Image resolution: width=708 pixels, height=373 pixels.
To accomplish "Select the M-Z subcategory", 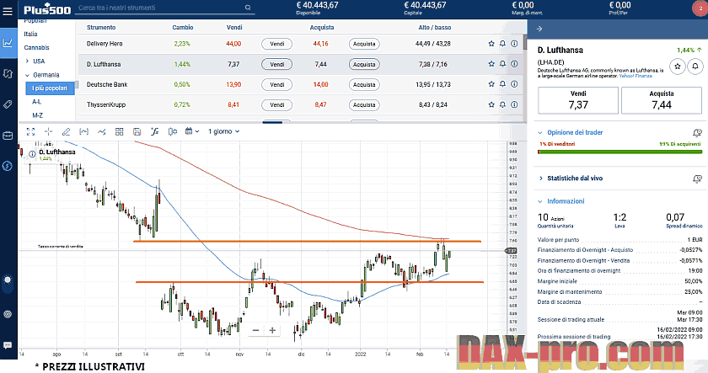I will coord(37,115).
